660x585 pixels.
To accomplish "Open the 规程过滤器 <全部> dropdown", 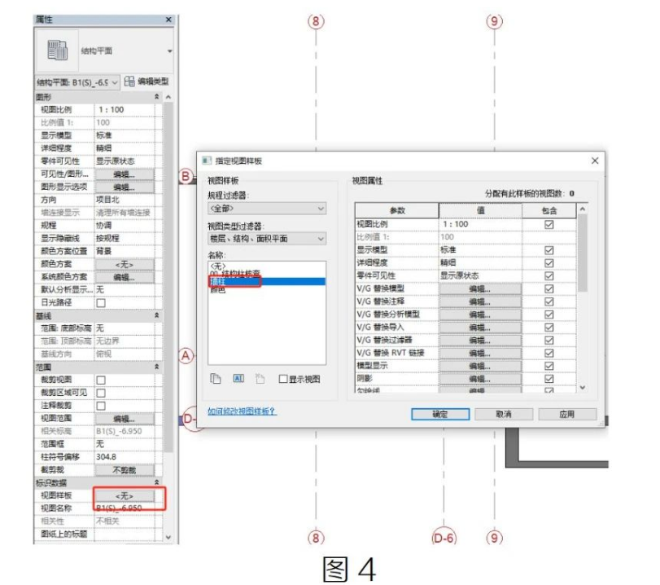I will click(x=267, y=209).
